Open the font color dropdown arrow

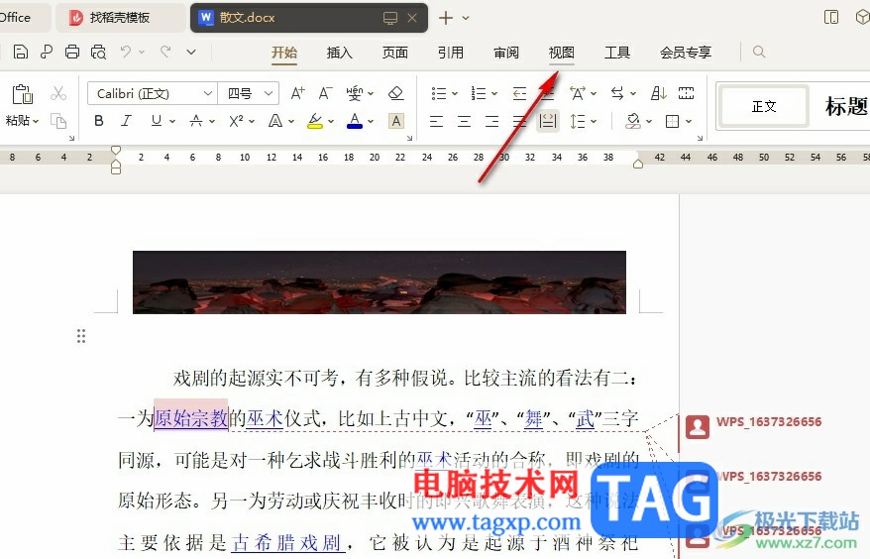tap(371, 121)
